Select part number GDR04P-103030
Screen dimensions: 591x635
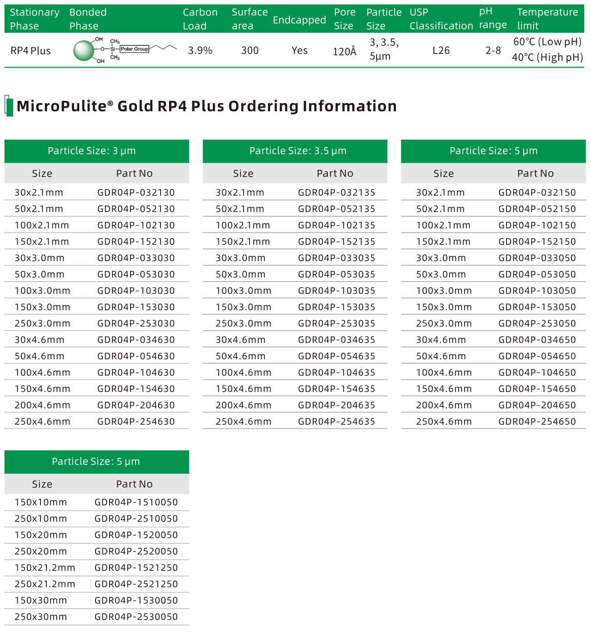click(x=136, y=291)
